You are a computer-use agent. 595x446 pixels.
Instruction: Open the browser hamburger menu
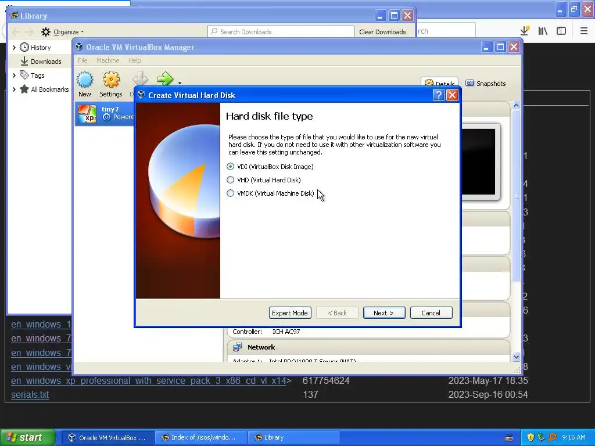584,31
